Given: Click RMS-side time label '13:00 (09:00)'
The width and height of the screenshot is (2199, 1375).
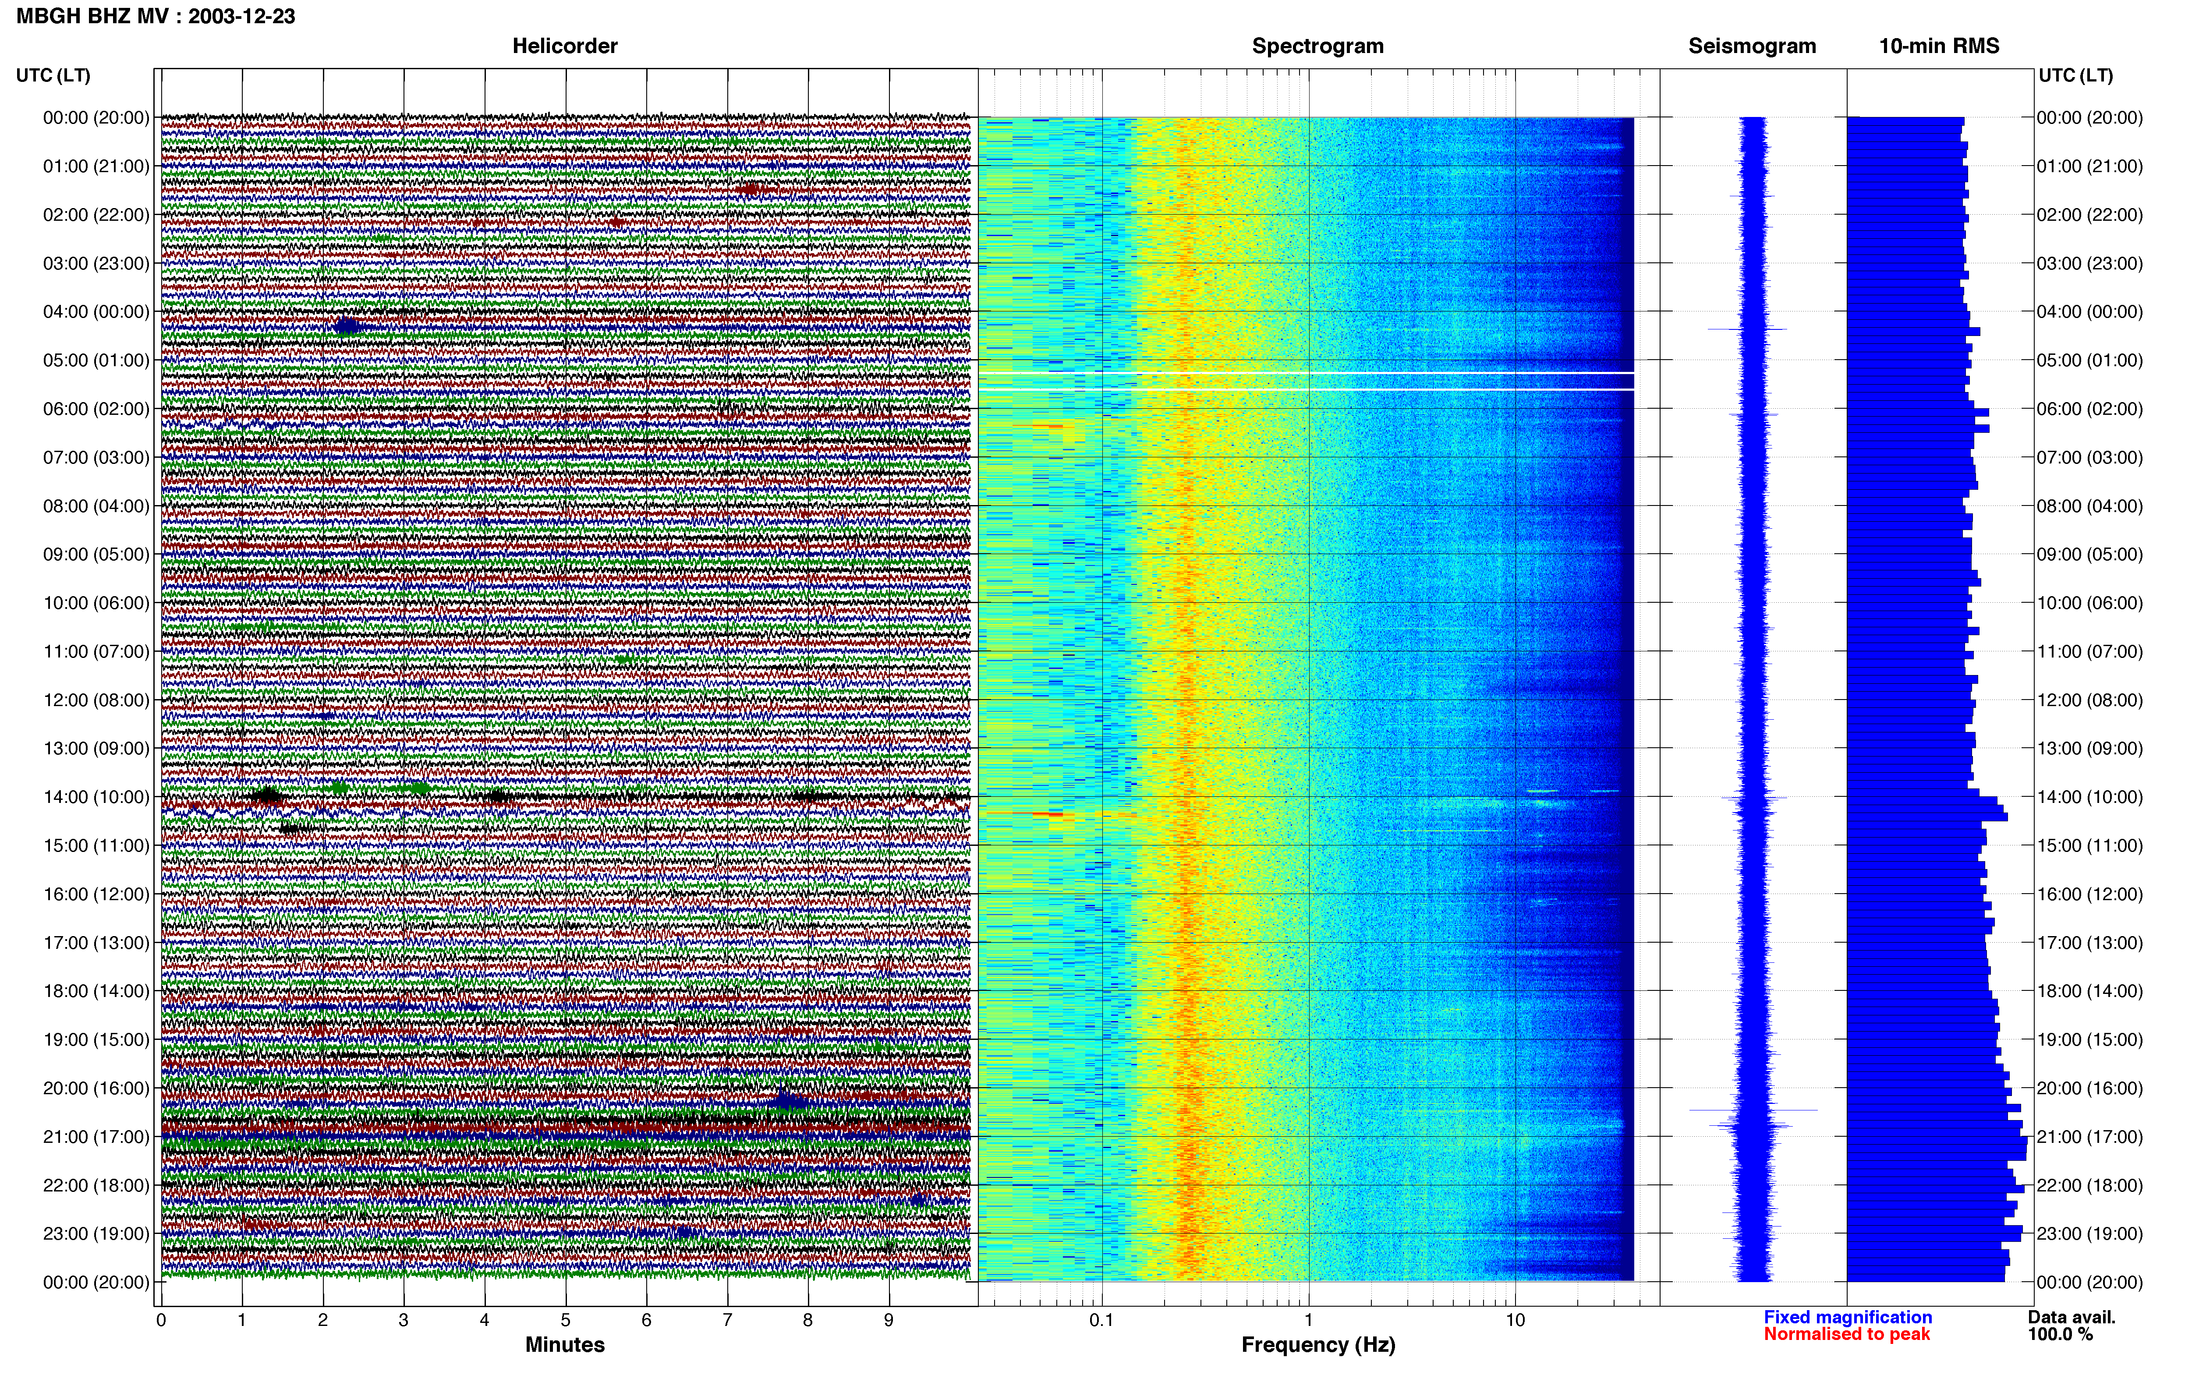Looking at the screenshot, I should 2090,748.
